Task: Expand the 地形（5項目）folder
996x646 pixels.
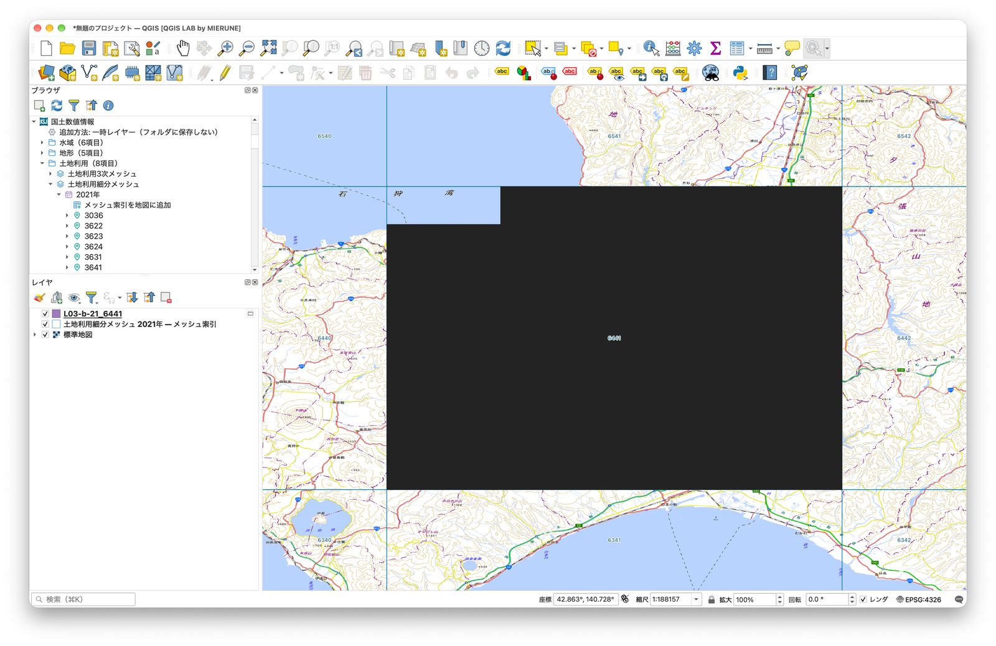Action: 42,153
